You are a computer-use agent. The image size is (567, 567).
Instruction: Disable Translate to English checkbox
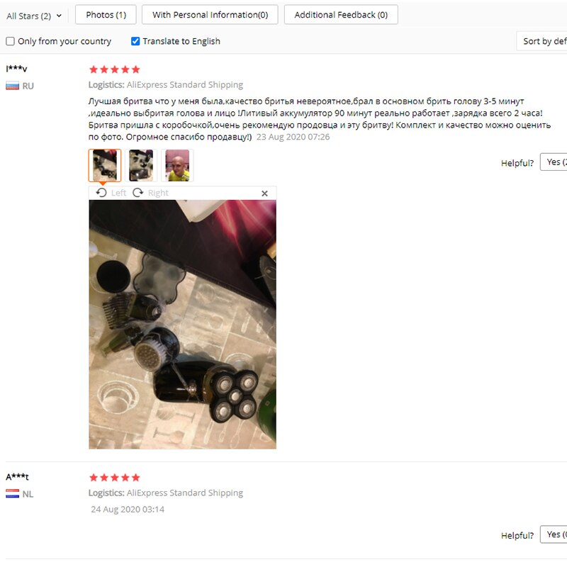[x=135, y=41]
